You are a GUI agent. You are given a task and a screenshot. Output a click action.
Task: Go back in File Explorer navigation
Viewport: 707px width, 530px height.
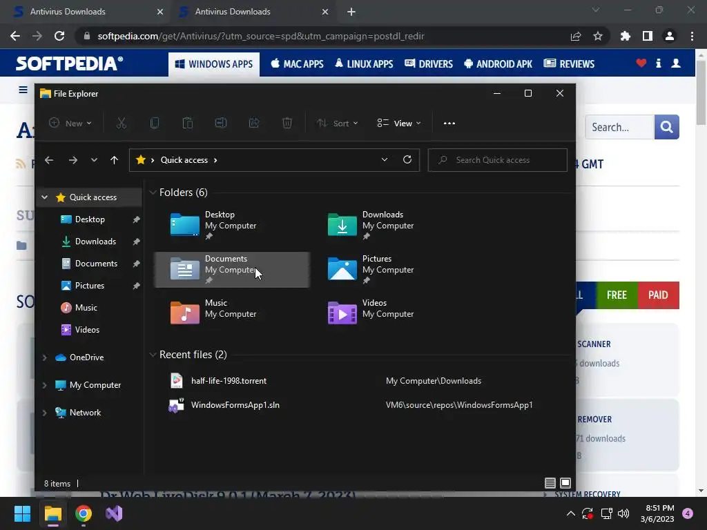click(49, 160)
